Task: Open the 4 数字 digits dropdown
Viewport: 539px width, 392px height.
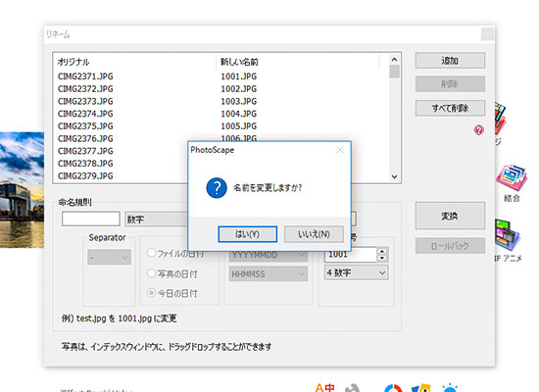Action: pyautogui.click(x=357, y=272)
